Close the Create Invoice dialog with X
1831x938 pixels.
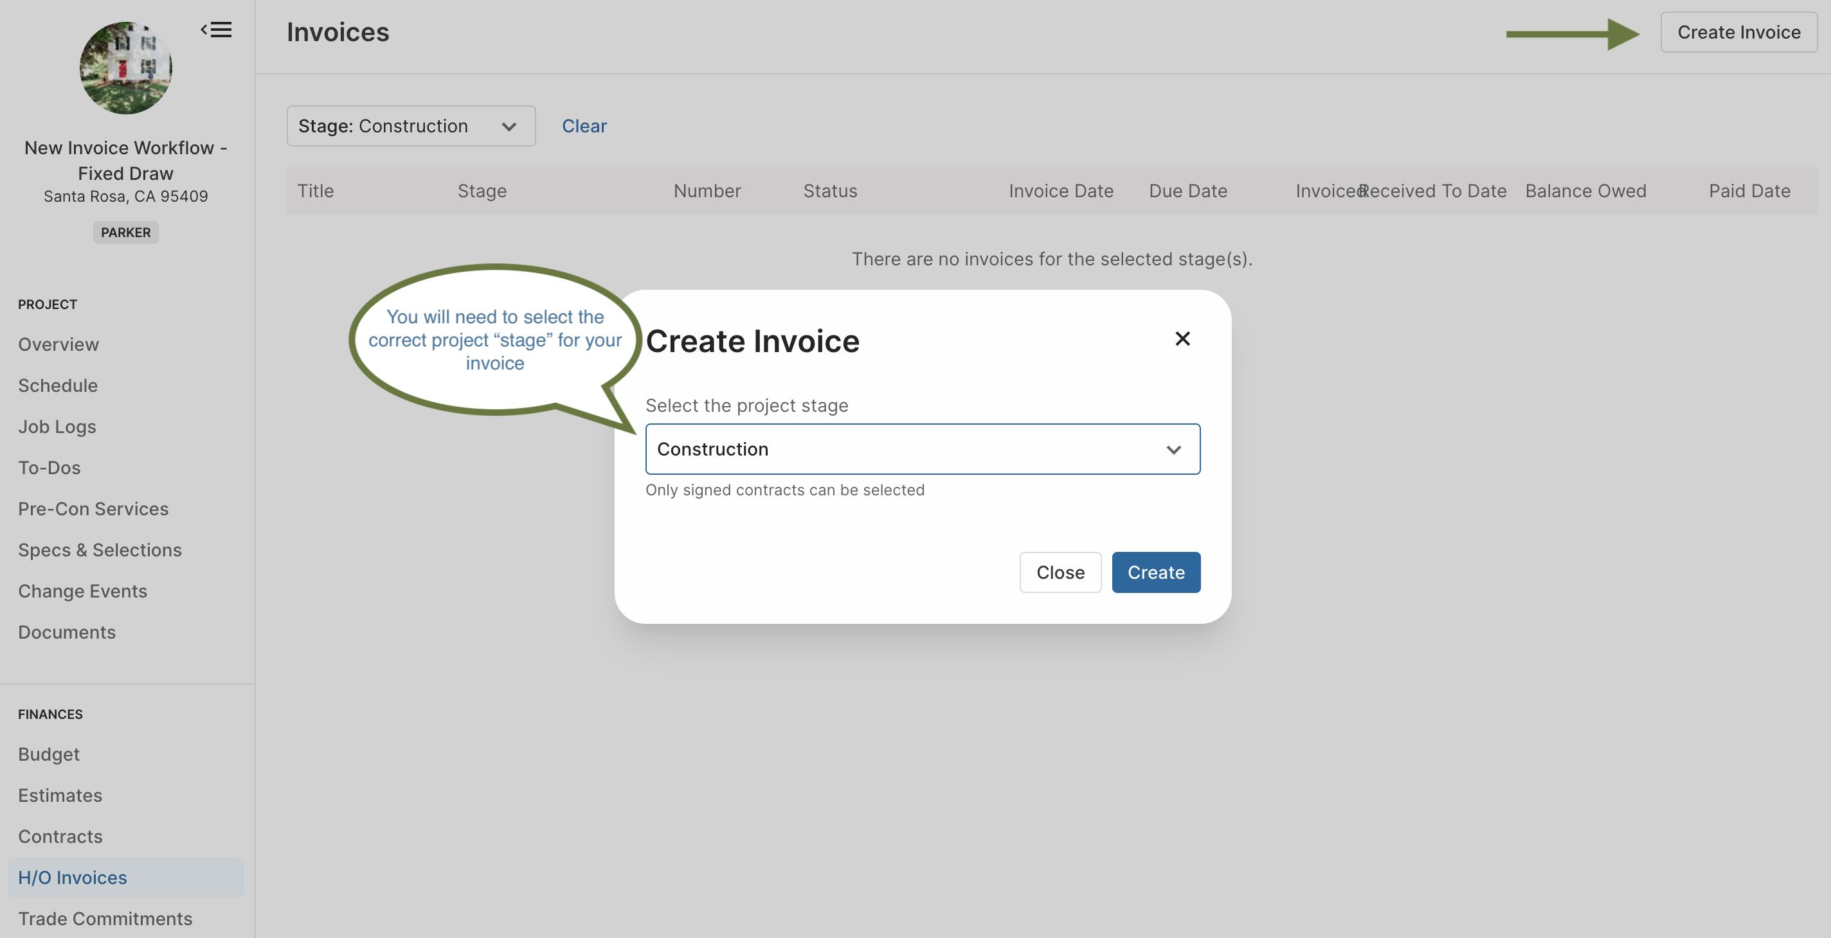point(1182,339)
